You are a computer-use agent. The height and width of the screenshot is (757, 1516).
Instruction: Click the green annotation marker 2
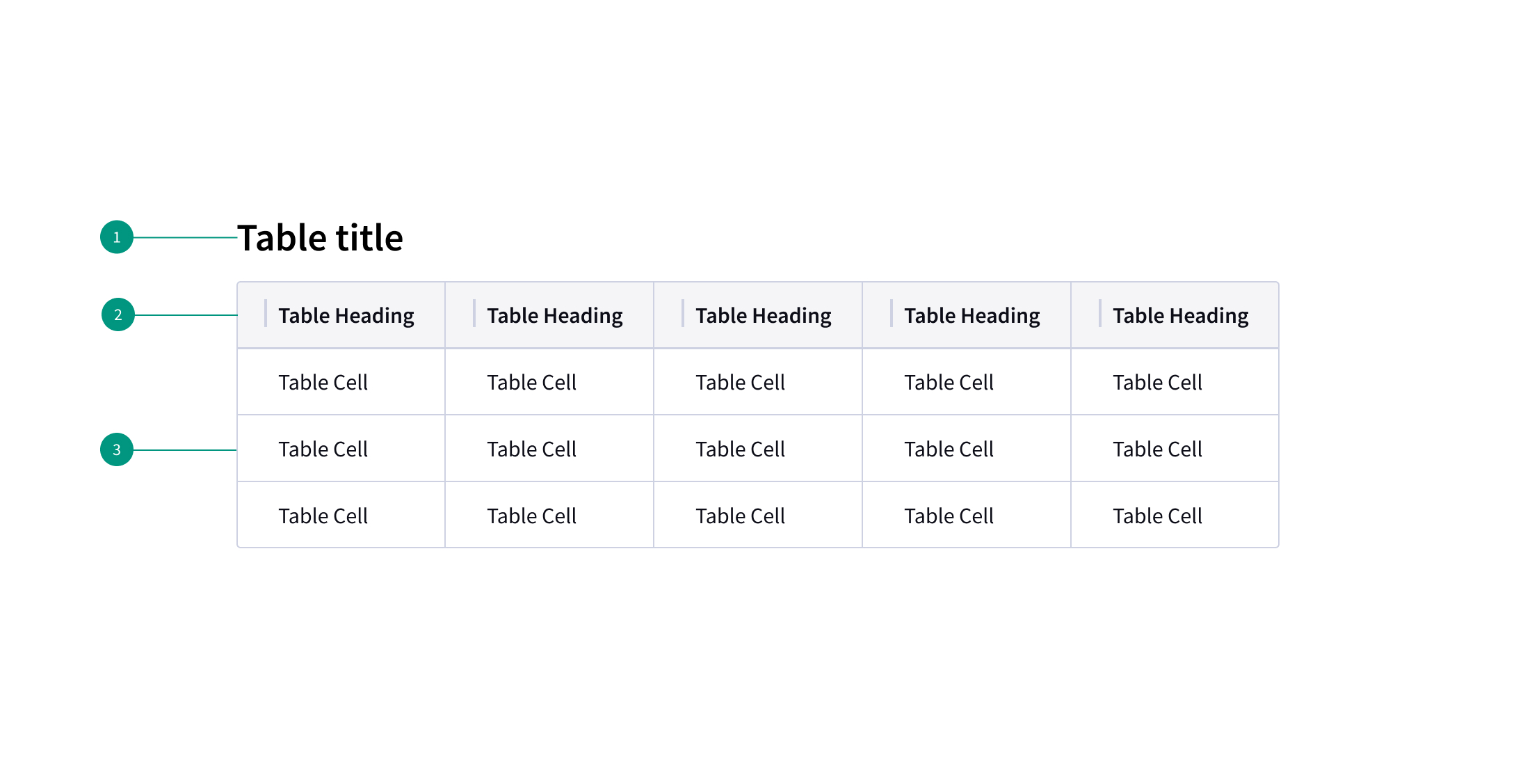118,314
